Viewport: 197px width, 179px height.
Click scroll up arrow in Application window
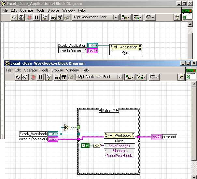(x=190, y=24)
